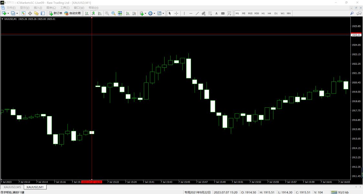Open the chat bubbles icon

[359, 14]
